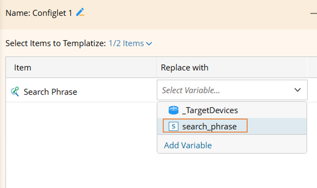
Task: Click the Add Variable link
Action: 188,145
